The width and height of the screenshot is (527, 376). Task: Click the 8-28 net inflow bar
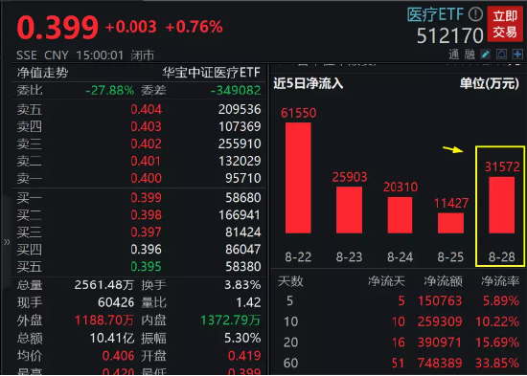(x=502, y=205)
